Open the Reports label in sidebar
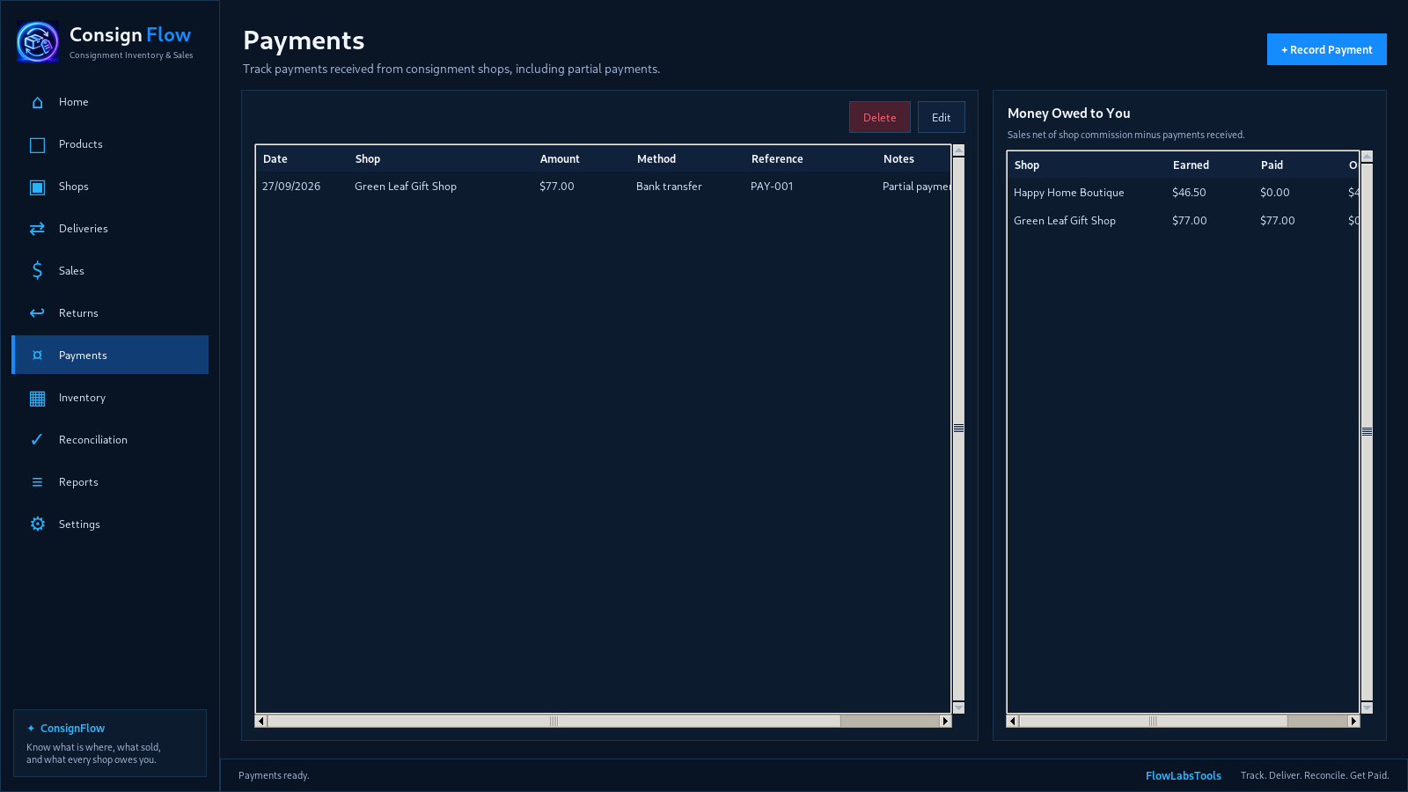 tap(78, 482)
